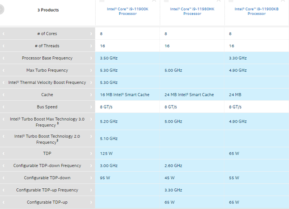The height and width of the screenshot is (209, 289).
Task: Click the 'Max Turbo Frequency' row label
Action: (x=47, y=70)
